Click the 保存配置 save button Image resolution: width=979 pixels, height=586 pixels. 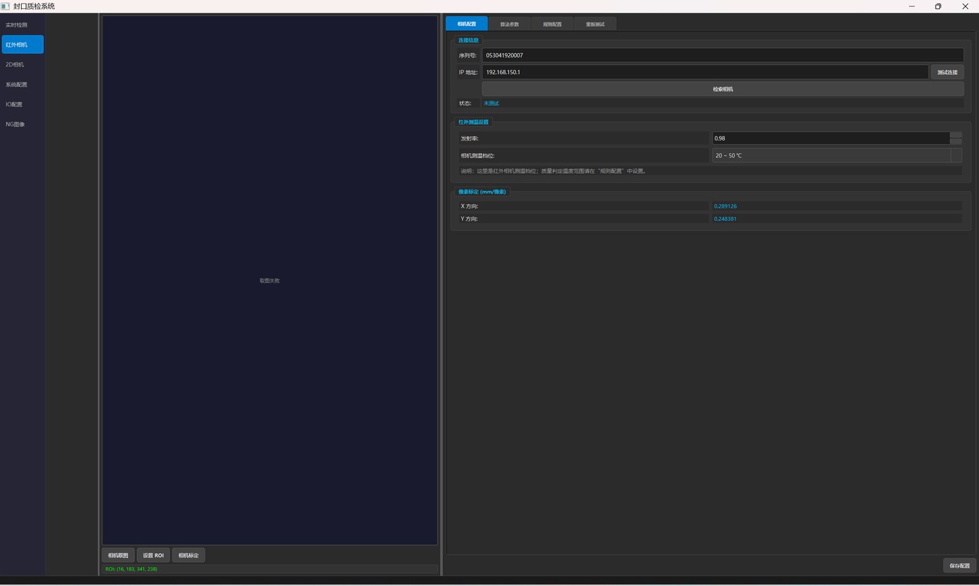click(959, 566)
